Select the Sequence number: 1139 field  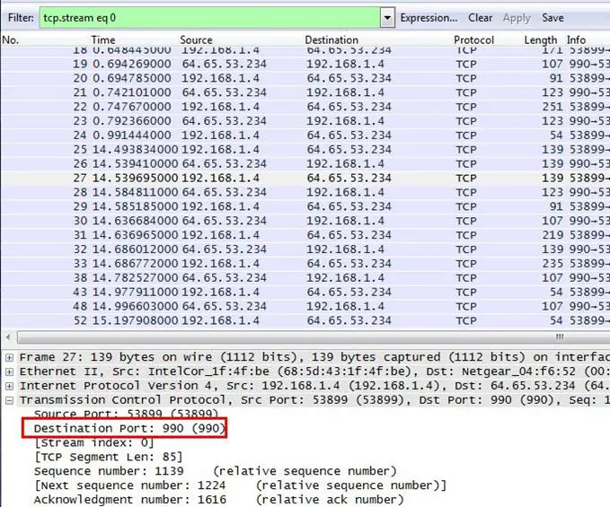(108, 471)
